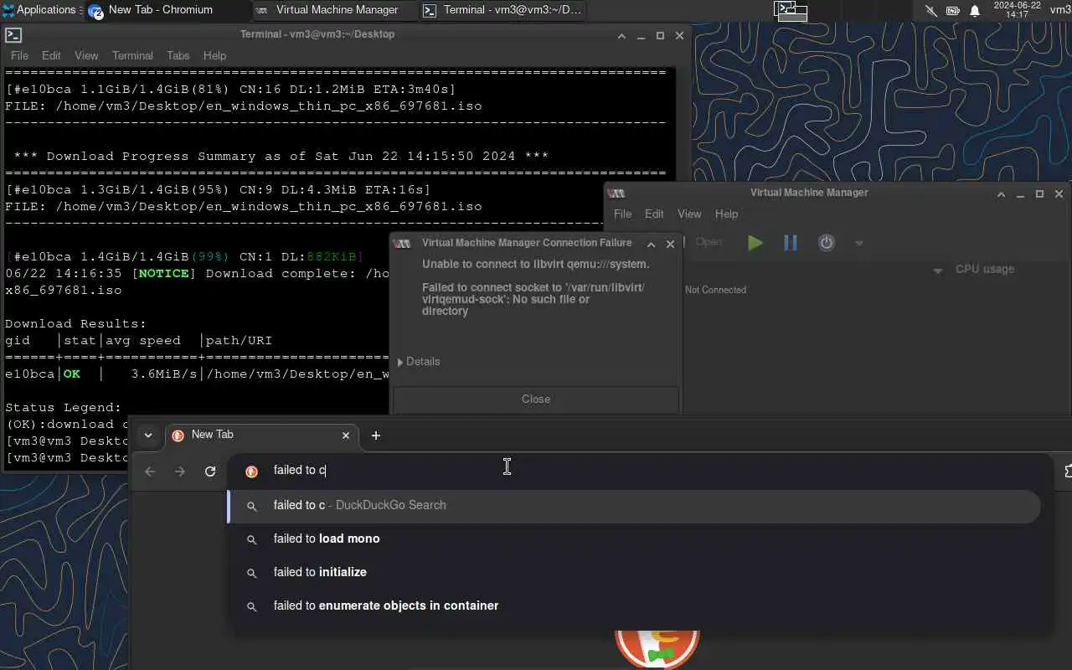Click the date and time clock in panel
Viewport: 1072px width, 670px height.
point(1017,10)
